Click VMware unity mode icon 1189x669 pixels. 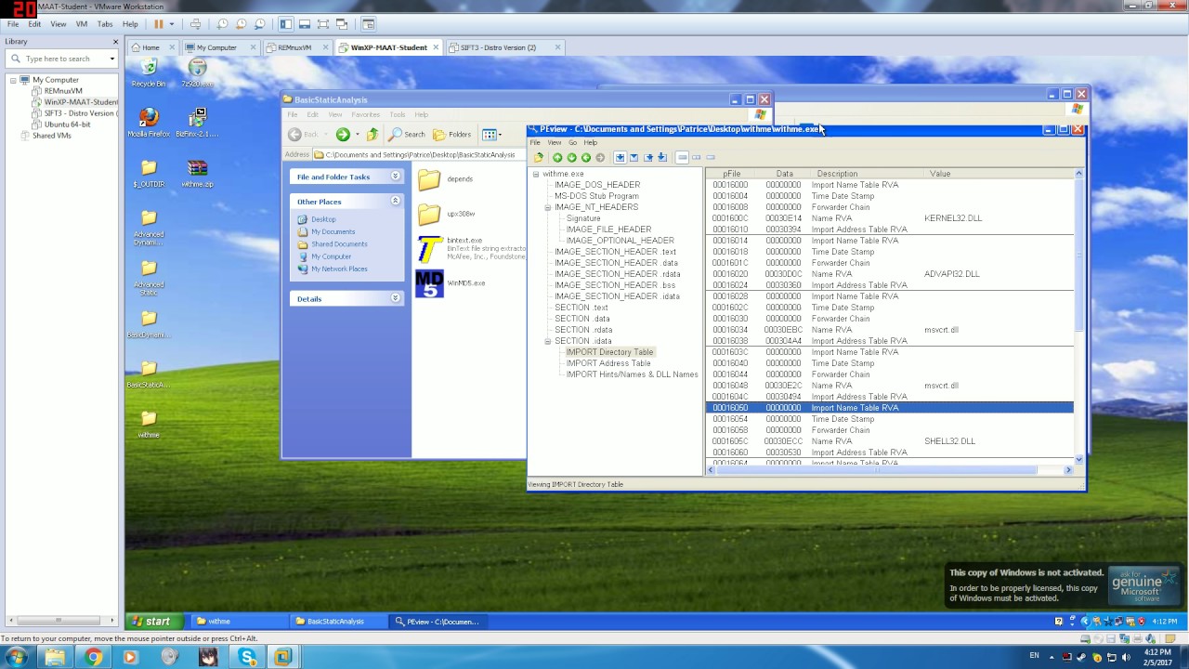[x=342, y=24]
